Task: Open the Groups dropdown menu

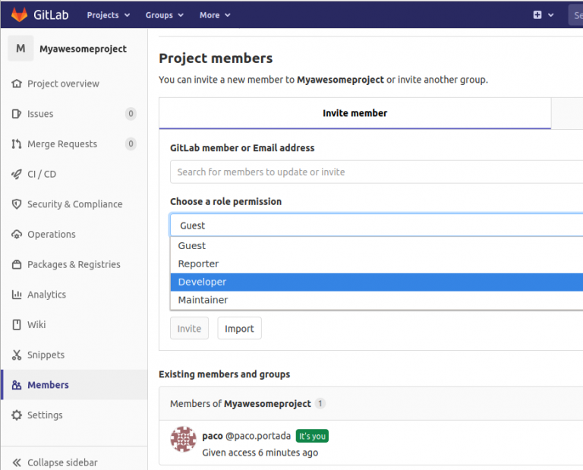Action: (164, 15)
